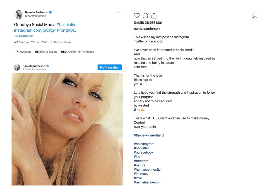Click the #humanconnection hashtag
Image resolution: width=268 pixels, height=196 pixels.
[148, 170]
